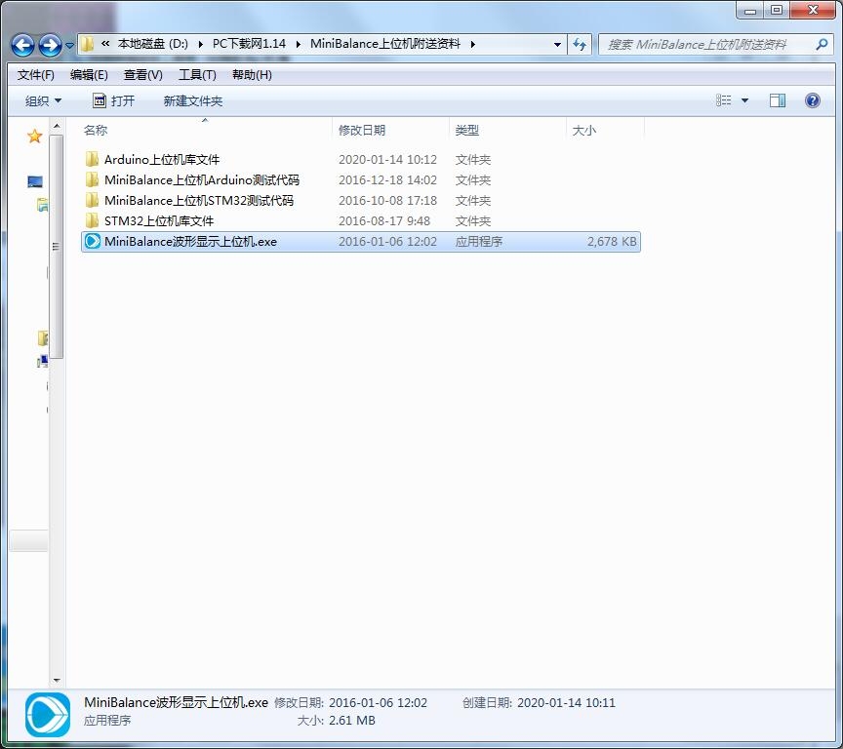843x749 pixels.
Task: Open 文件(F) menu
Action: tap(35, 75)
